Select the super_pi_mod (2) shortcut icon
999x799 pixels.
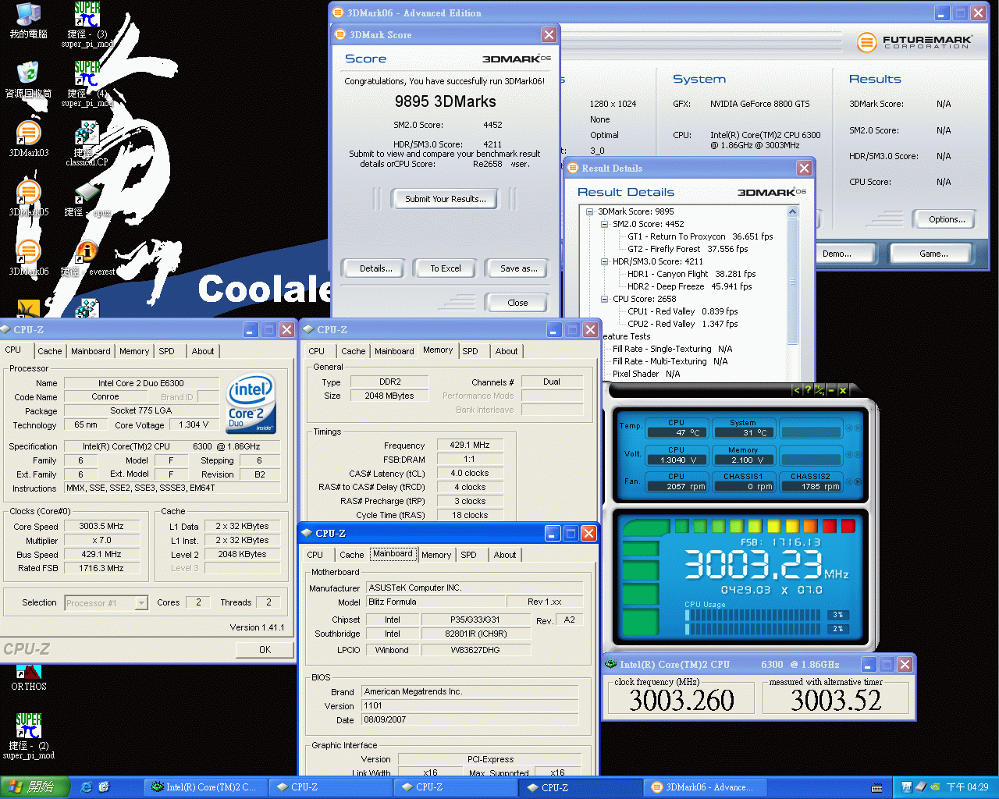(x=28, y=726)
